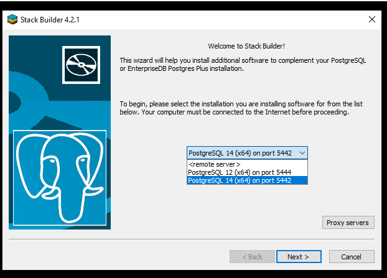Click the Stack Builder title bar icon
This screenshot has width=387, height=278.
coord(12,19)
